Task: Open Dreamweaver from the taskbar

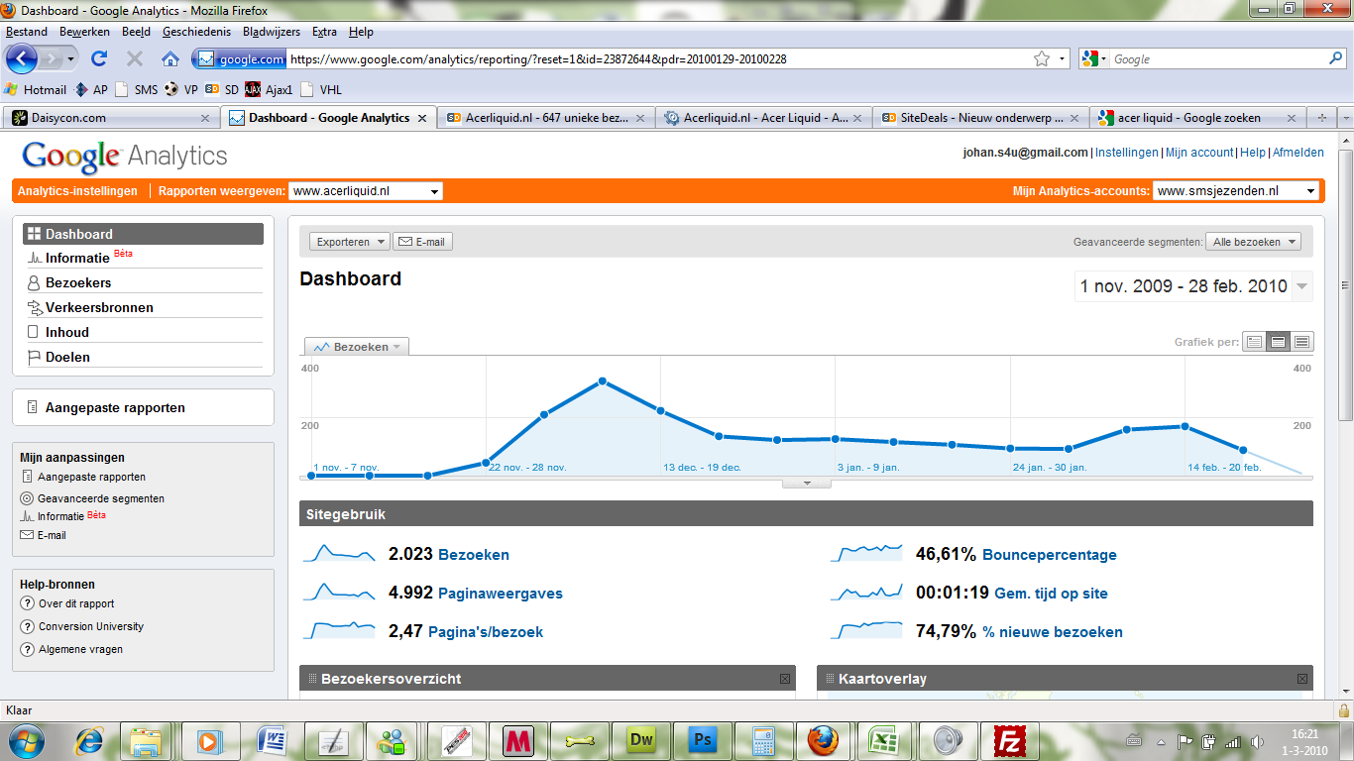Action: coord(641,740)
